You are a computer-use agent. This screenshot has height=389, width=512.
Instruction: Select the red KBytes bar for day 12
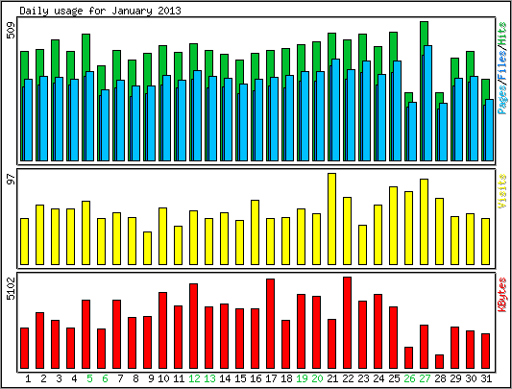click(193, 326)
